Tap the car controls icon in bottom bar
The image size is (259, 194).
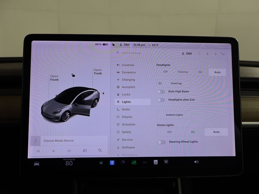click(37, 164)
